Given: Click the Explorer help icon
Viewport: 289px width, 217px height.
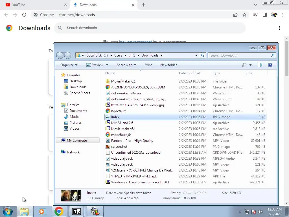Looking at the screenshot, I should 270,65.
